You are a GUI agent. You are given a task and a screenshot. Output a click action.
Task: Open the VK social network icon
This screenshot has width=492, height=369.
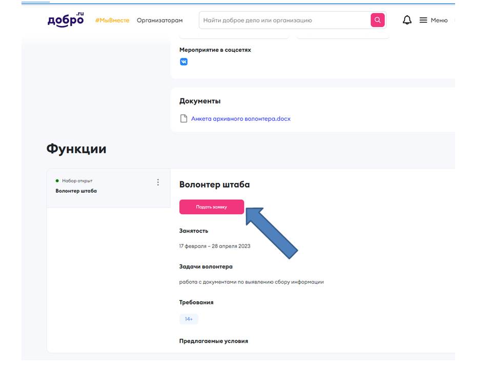point(184,62)
